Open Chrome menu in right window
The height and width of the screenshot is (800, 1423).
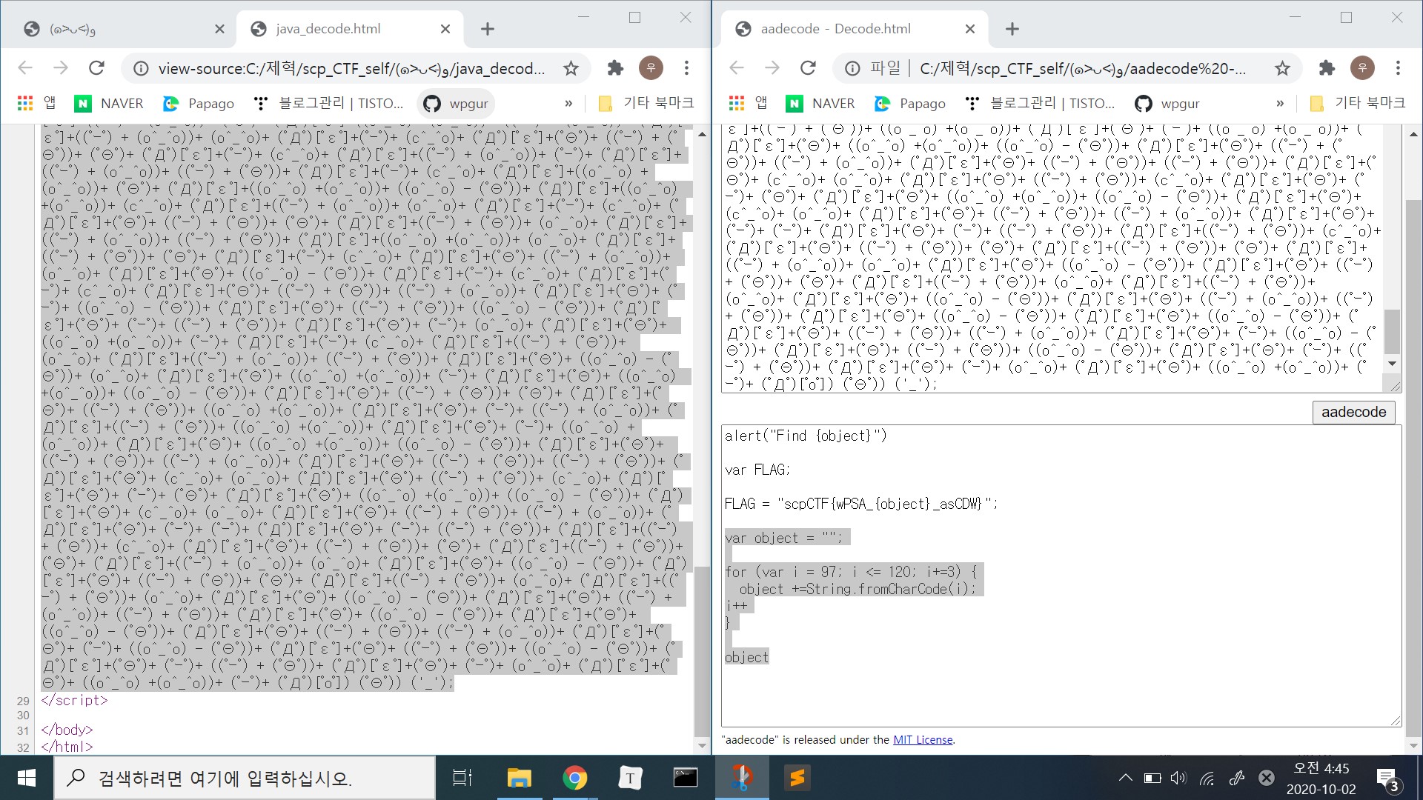[x=1398, y=68]
